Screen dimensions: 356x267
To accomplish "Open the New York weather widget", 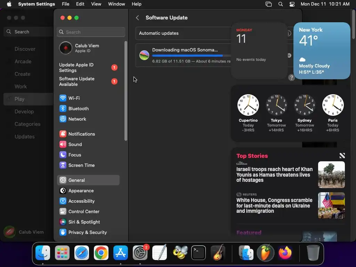I will 322,51.
